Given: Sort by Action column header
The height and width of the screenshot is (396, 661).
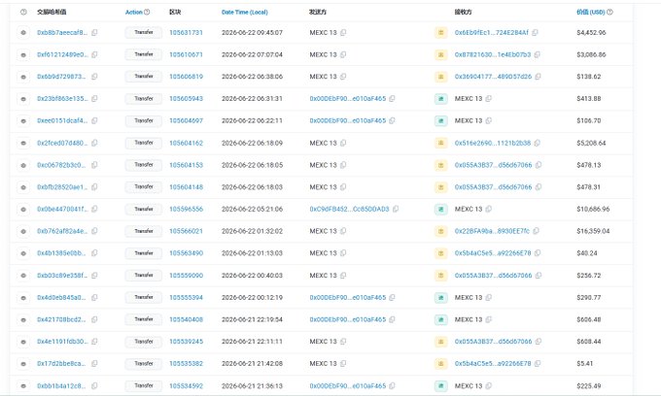Looking at the screenshot, I should tap(133, 13).
